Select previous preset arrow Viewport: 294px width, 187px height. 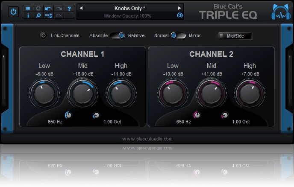[x=81, y=8]
